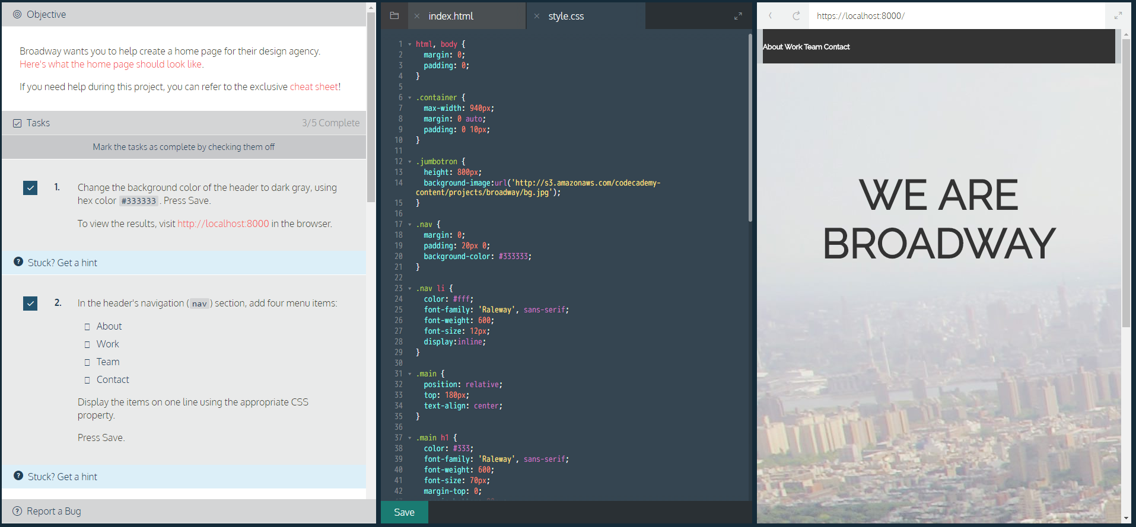
Task: Close the style.css tab with its X
Action: (x=537, y=16)
